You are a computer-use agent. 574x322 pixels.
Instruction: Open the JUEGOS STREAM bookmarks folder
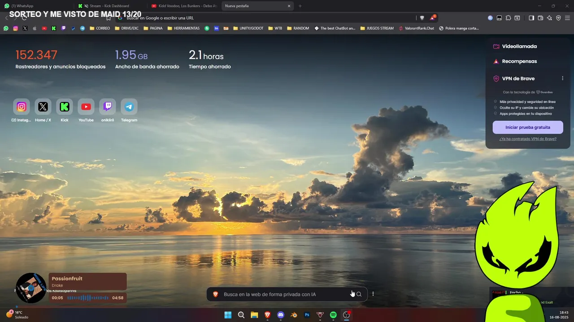(x=377, y=28)
